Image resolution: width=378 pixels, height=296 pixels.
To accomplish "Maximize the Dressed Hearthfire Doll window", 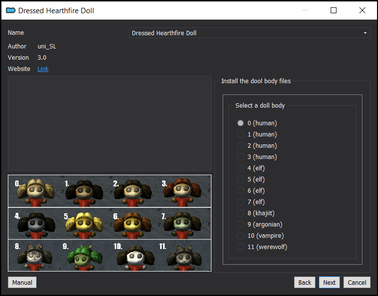I will [x=334, y=10].
